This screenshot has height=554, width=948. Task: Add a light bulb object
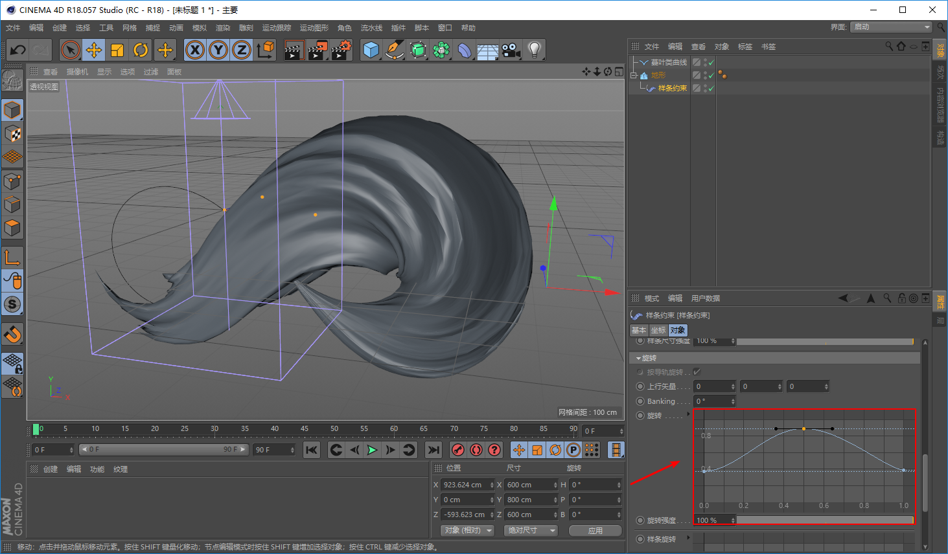[535, 50]
